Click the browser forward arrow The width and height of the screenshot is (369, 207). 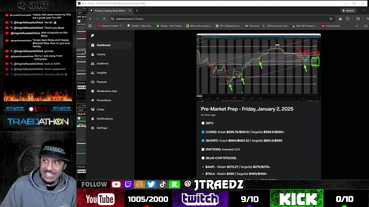click(97, 19)
